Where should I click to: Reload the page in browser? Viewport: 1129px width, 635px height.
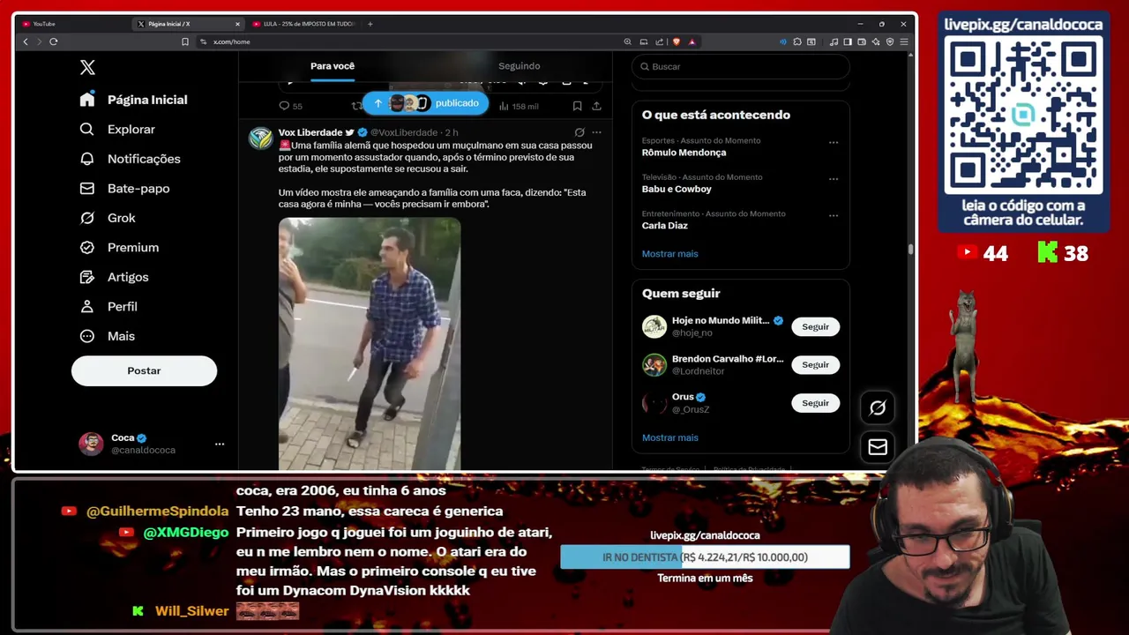(54, 41)
